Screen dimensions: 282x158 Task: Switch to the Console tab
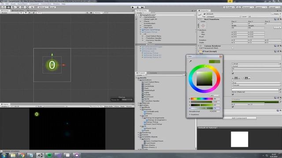coord(152,73)
